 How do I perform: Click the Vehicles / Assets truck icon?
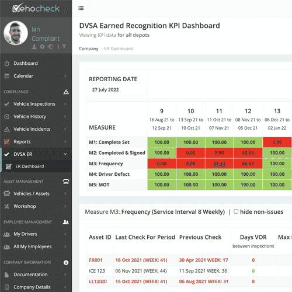pos(7,193)
